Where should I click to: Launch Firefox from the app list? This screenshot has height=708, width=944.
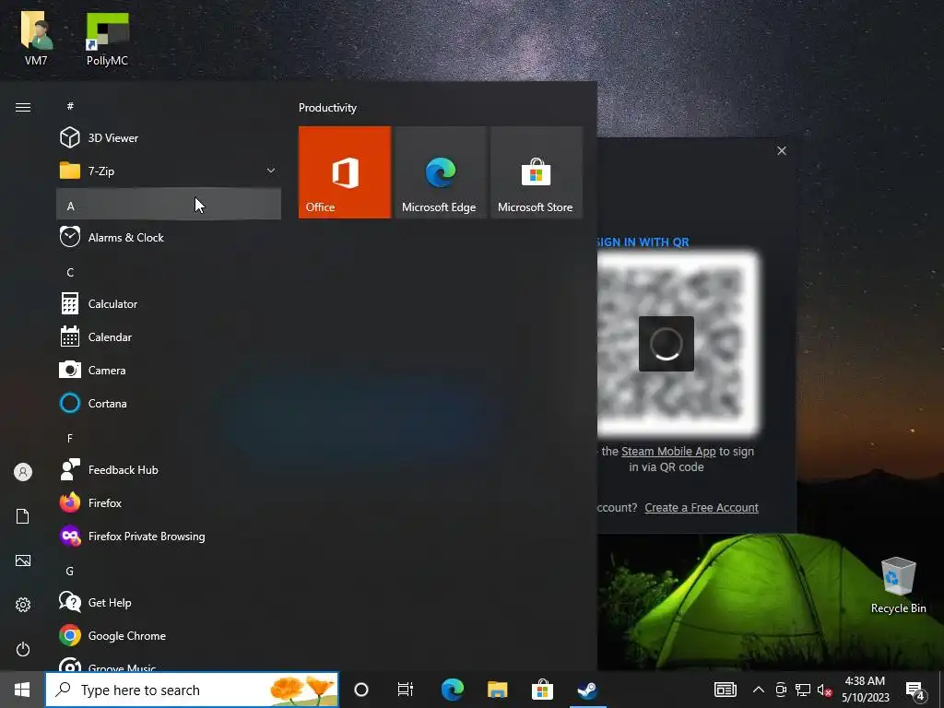coord(169,502)
